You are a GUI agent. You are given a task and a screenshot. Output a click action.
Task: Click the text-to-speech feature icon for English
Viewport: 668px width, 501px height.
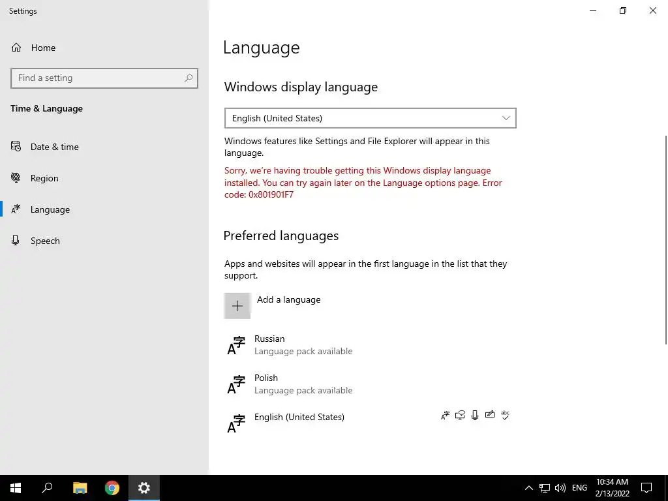tap(460, 416)
